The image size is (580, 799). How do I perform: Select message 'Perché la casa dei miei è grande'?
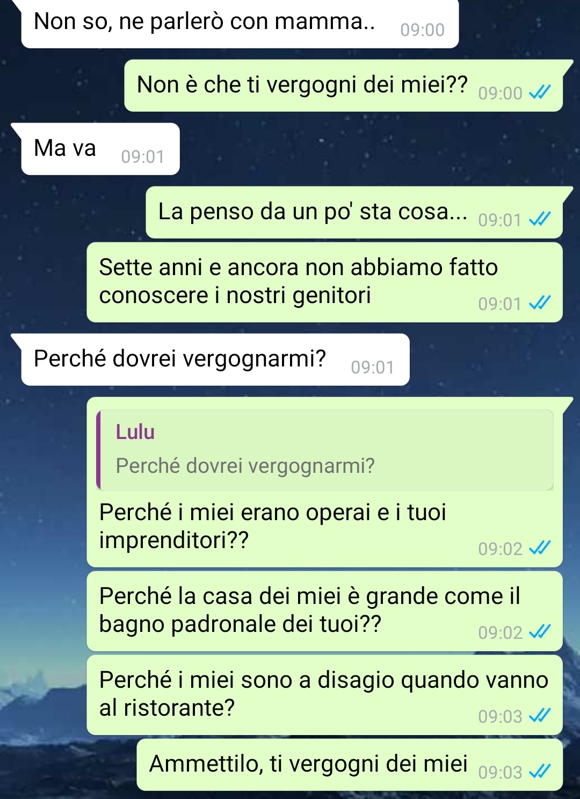point(324,611)
